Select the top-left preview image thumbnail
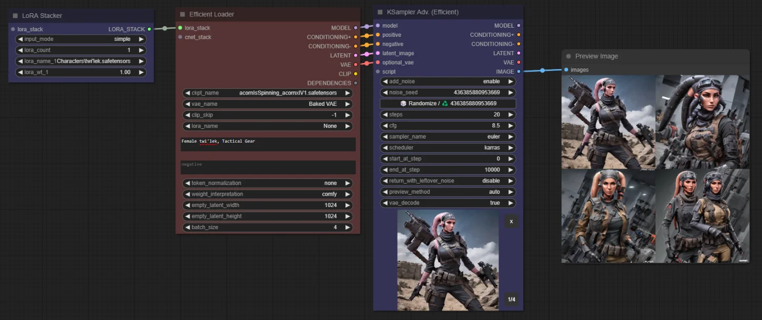 point(608,122)
